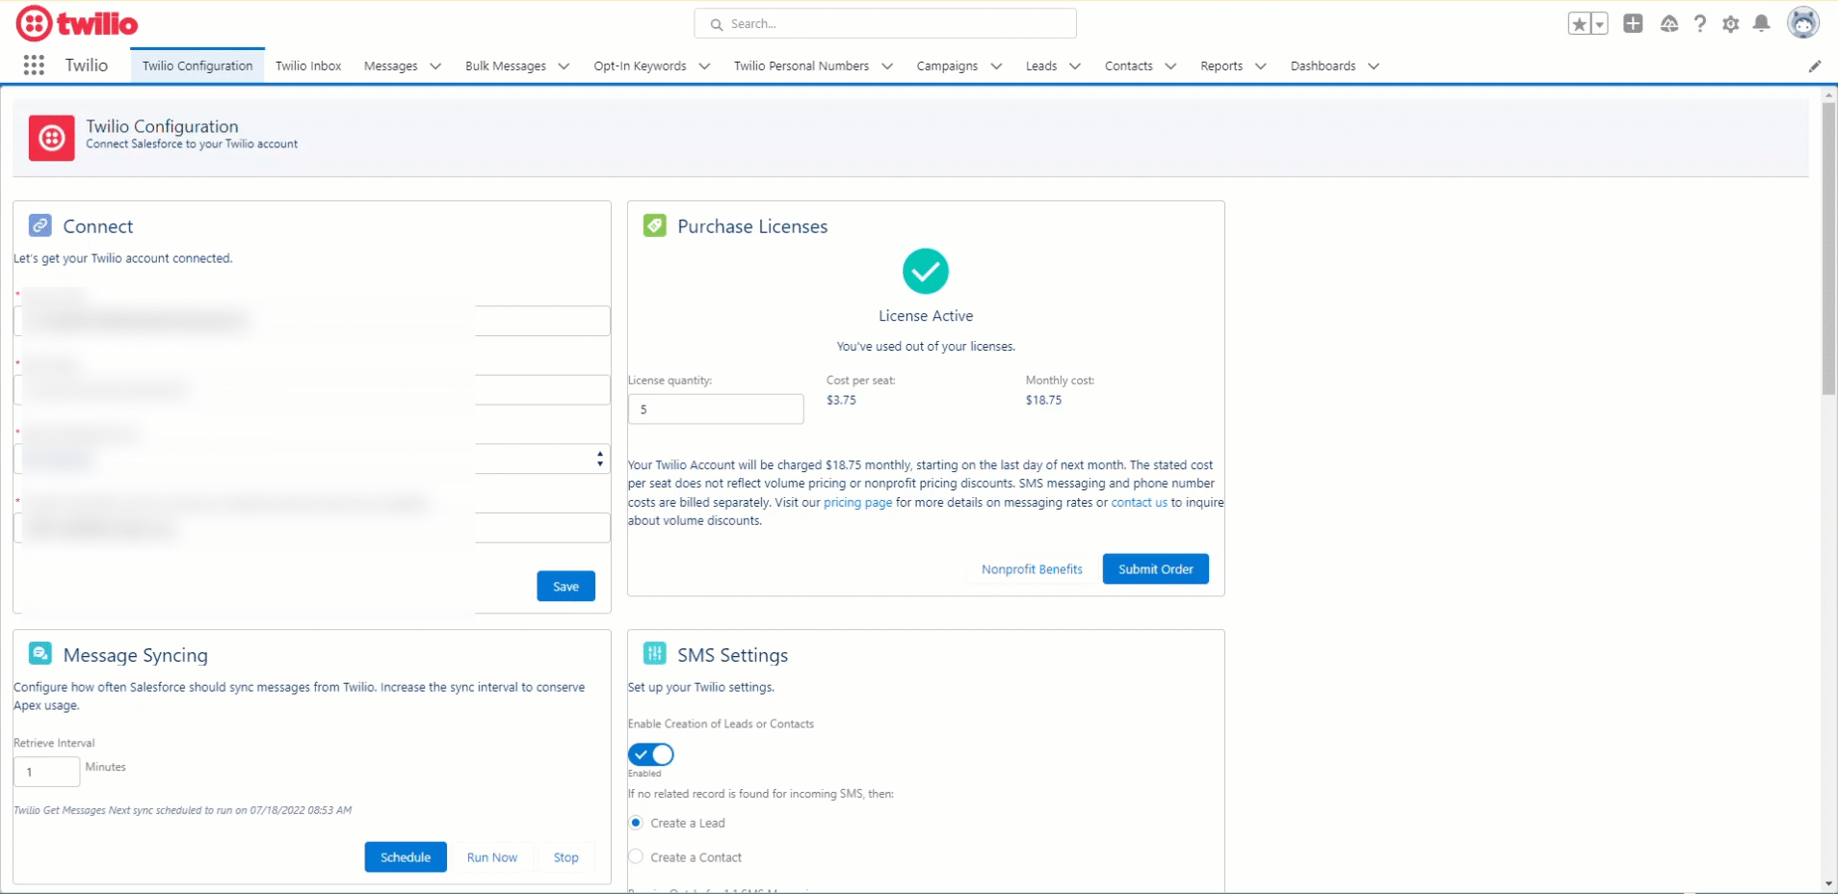Screen dimensions: 1838x894
Task: Open the Bulk Messages tab
Action: (x=506, y=66)
